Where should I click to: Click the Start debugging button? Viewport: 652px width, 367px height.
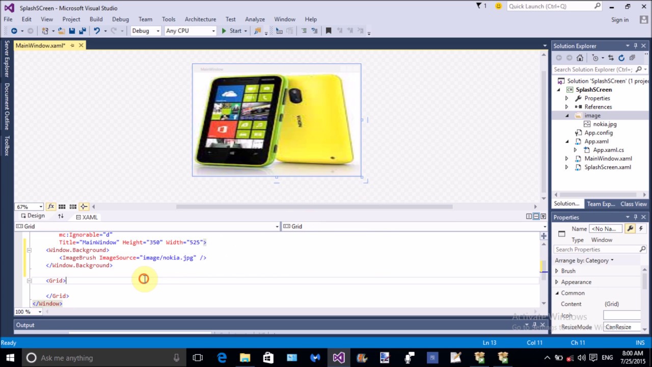(x=232, y=31)
